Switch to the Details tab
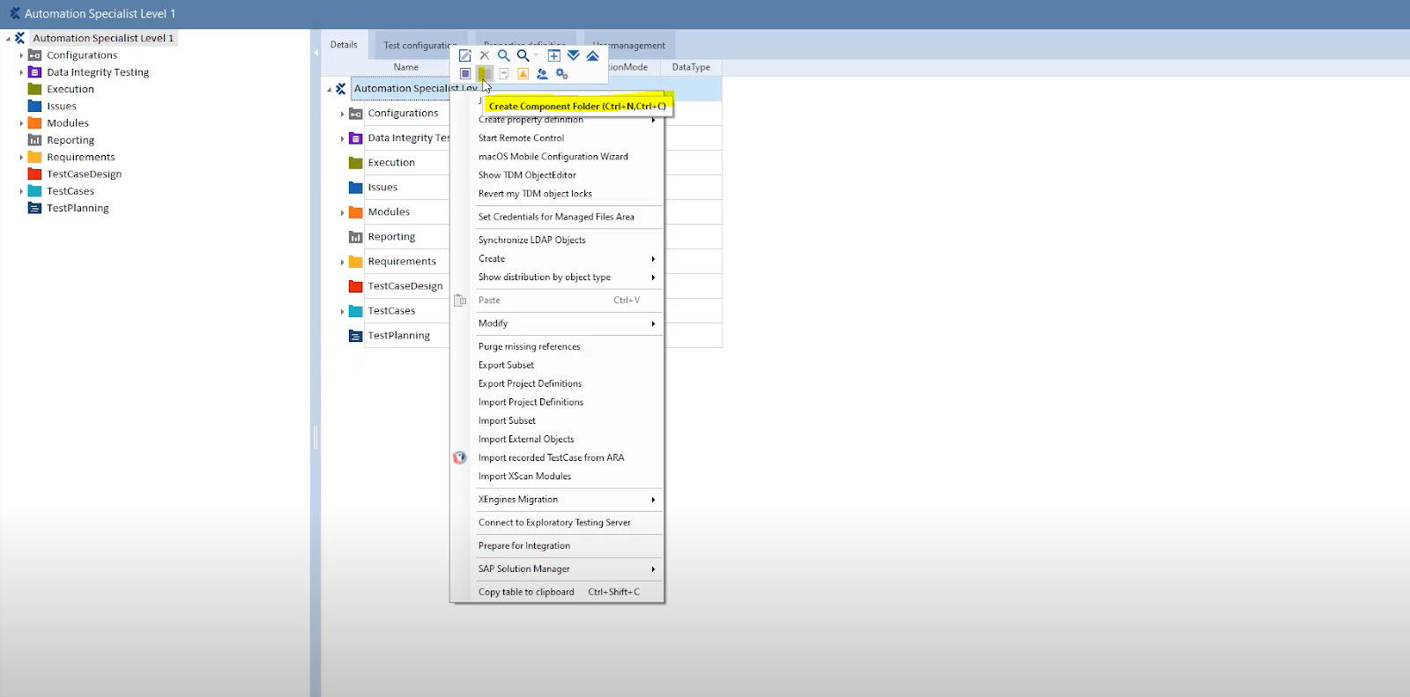 tap(344, 45)
